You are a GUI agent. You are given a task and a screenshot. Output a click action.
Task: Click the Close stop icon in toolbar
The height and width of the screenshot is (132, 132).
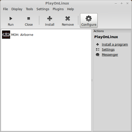[29, 19]
